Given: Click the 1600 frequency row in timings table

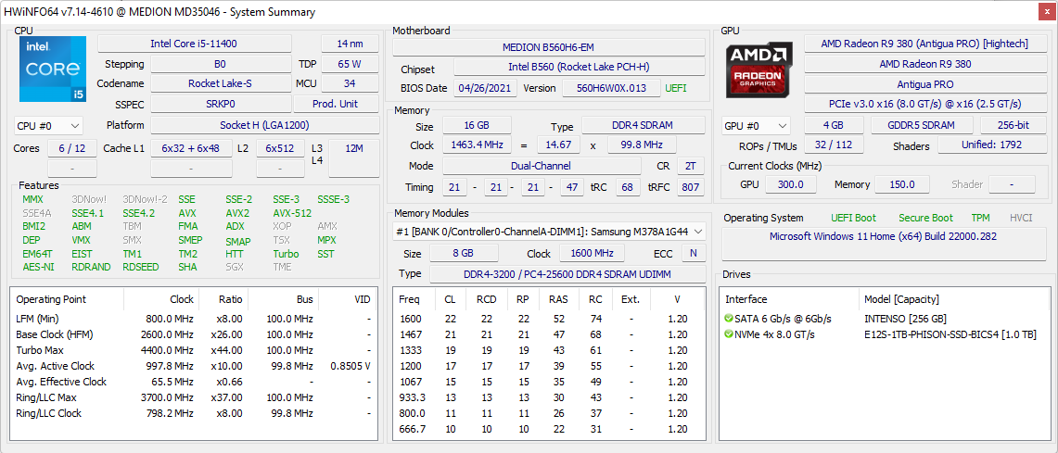Looking at the screenshot, I should point(549,318).
